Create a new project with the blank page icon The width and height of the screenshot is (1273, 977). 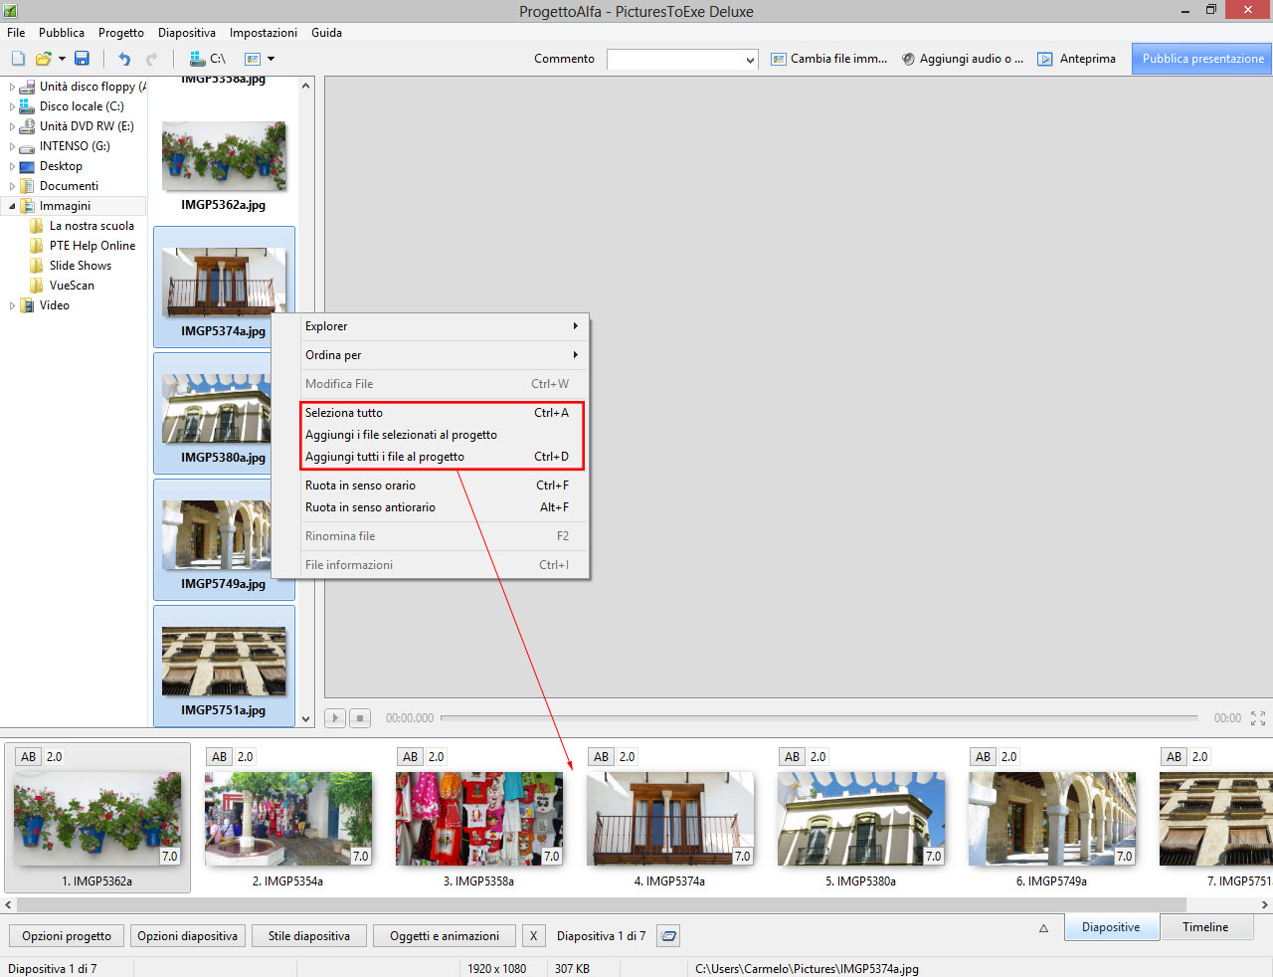click(x=18, y=59)
